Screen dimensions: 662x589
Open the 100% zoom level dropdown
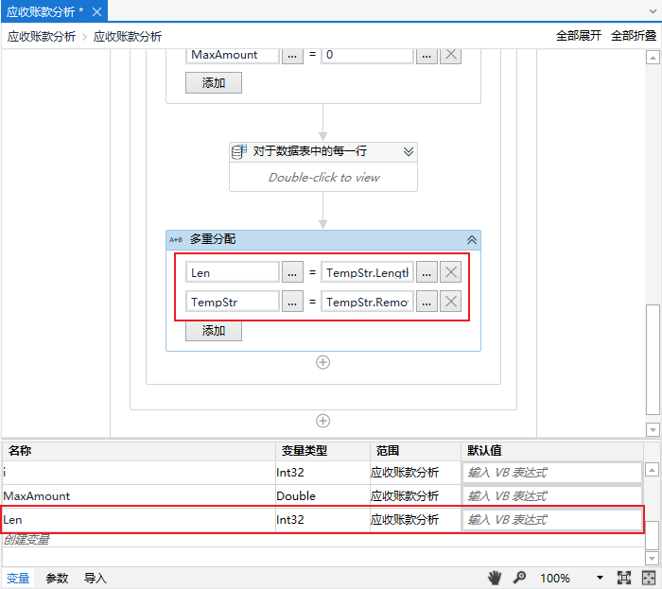tap(600, 578)
